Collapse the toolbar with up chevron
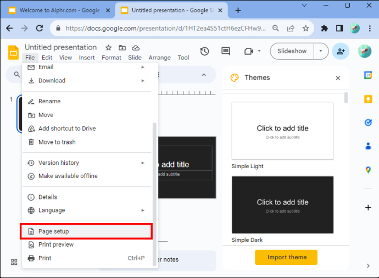The width and height of the screenshot is (379, 278). (x=204, y=75)
